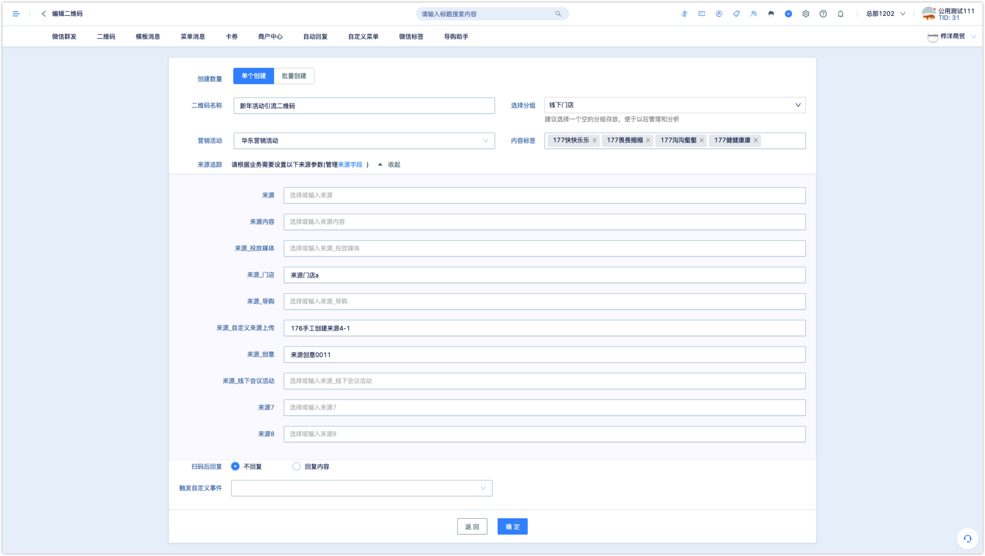Click the blue circular plus icon
The image size is (985, 556).
tap(788, 14)
